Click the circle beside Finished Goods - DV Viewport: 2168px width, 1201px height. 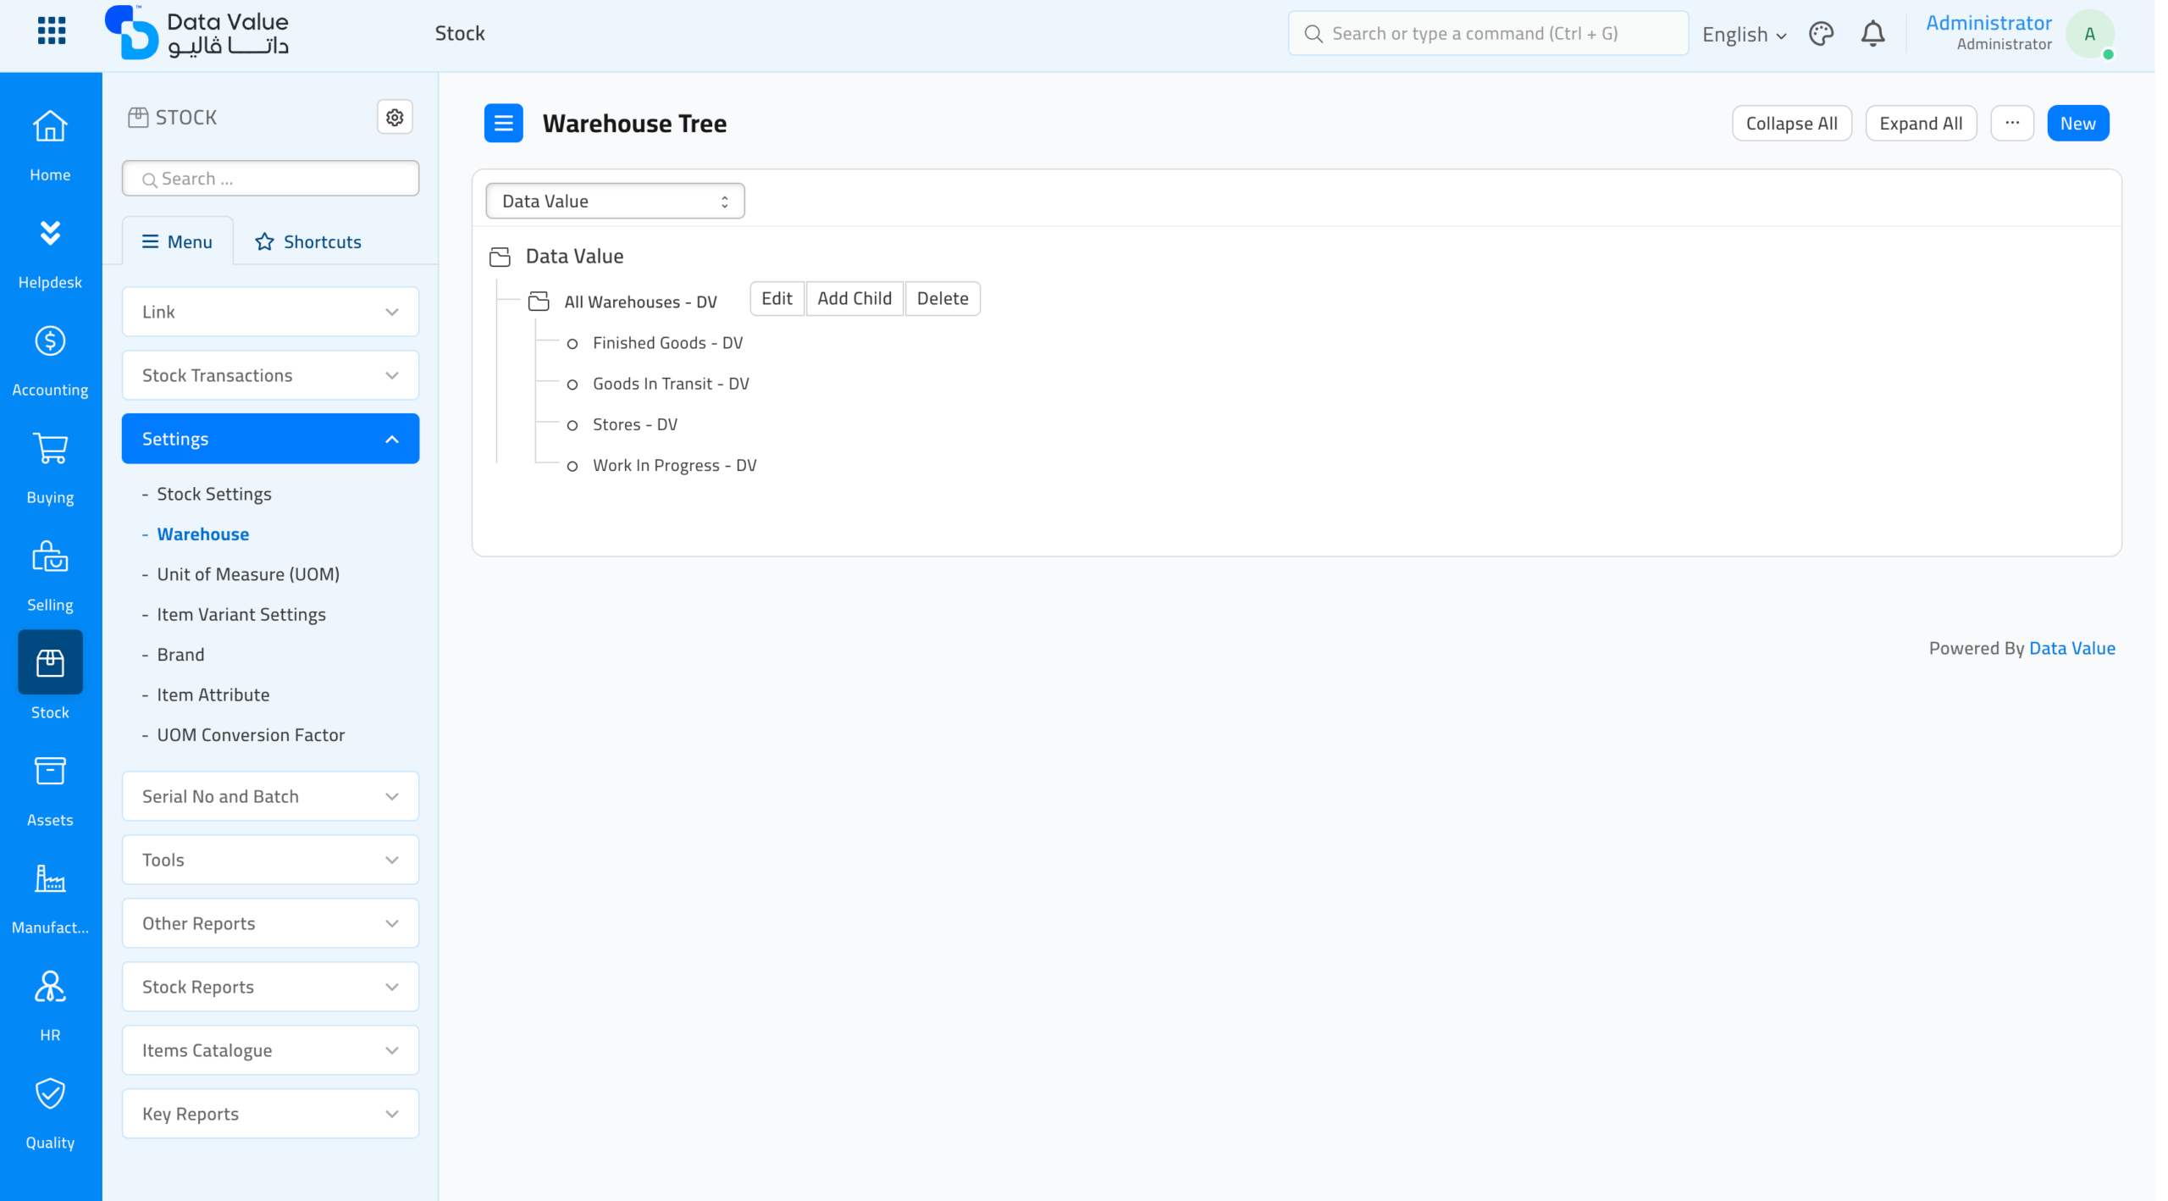pos(572,344)
